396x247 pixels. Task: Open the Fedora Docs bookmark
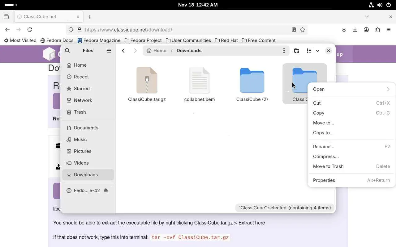(x=57, y=40)
